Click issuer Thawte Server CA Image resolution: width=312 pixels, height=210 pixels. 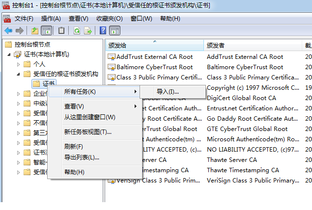point(232,160)
